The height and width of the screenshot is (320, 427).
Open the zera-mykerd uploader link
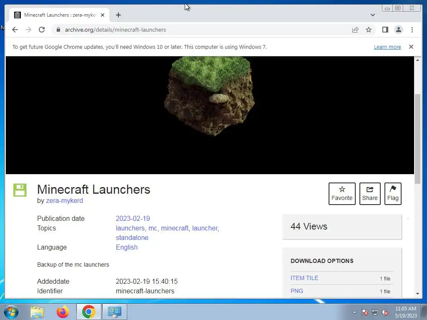[64, 200]
